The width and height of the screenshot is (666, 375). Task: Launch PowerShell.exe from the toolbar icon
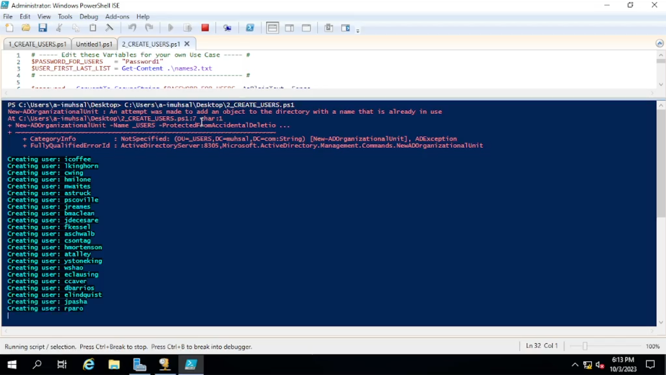250,28
